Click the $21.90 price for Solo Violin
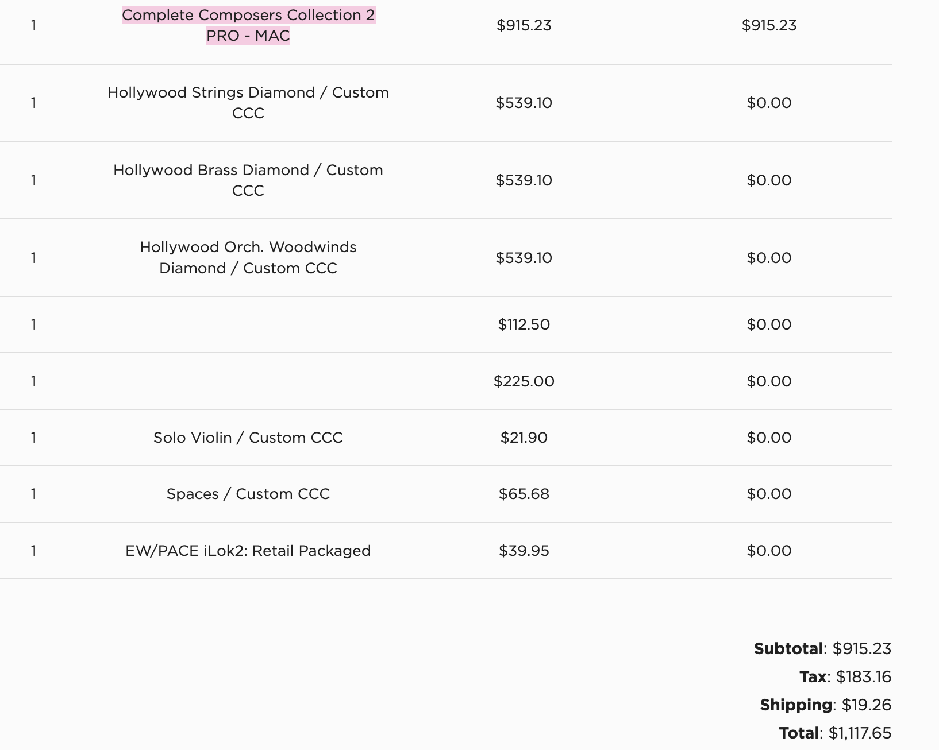 click(x=524, y=438)
